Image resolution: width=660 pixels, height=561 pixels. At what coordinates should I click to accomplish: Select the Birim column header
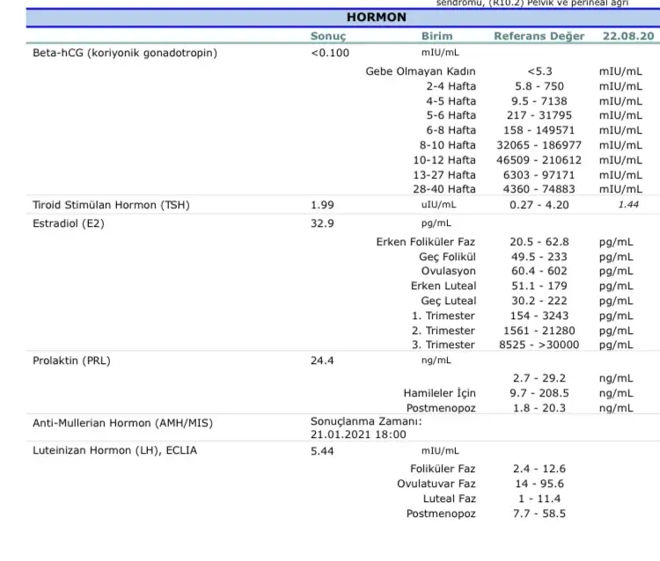click(436, 36)
